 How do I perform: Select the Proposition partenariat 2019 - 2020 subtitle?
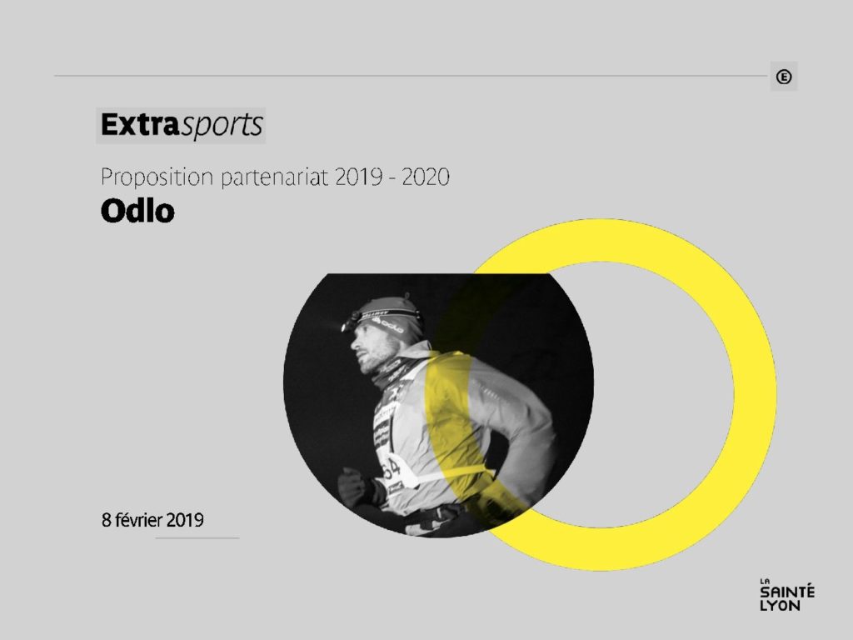(x=275, y=177)
